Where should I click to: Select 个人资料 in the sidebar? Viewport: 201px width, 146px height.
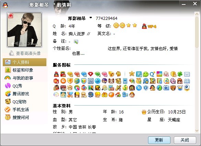(x=24, y=62)
